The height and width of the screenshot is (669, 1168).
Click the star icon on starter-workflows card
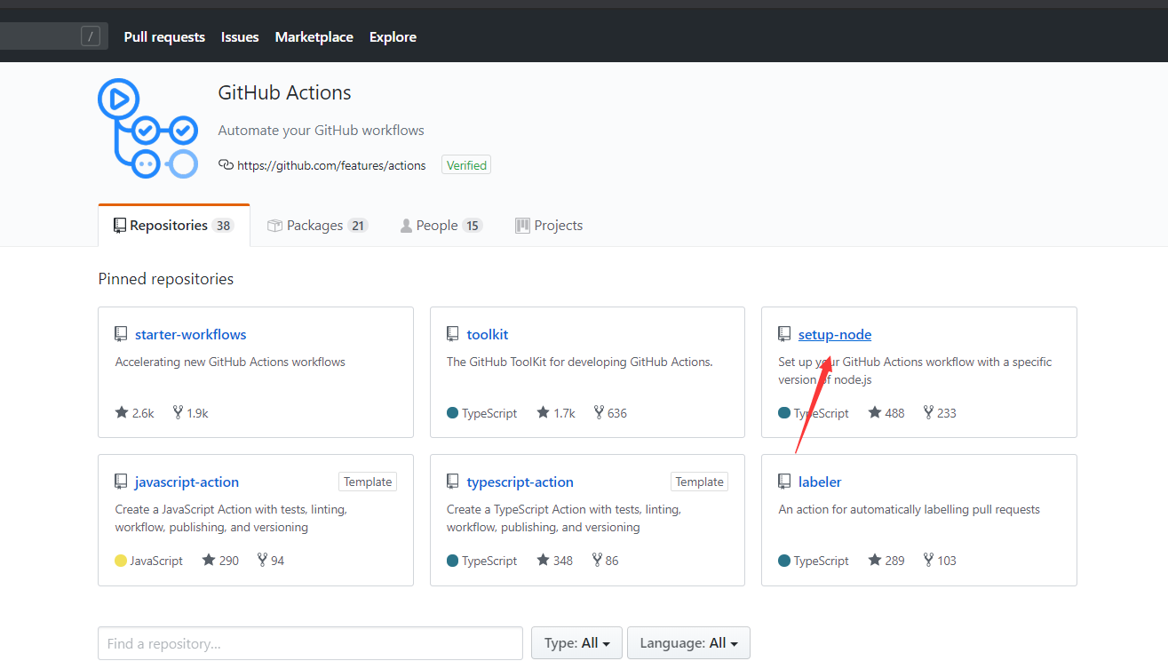coord(122,412)
